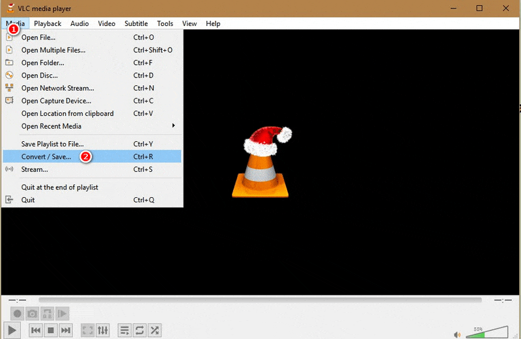Open the Tools menu

point(165,23)
